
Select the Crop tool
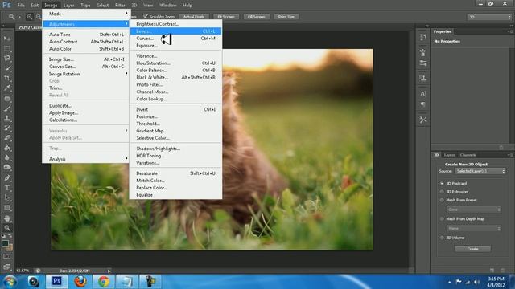7,78
